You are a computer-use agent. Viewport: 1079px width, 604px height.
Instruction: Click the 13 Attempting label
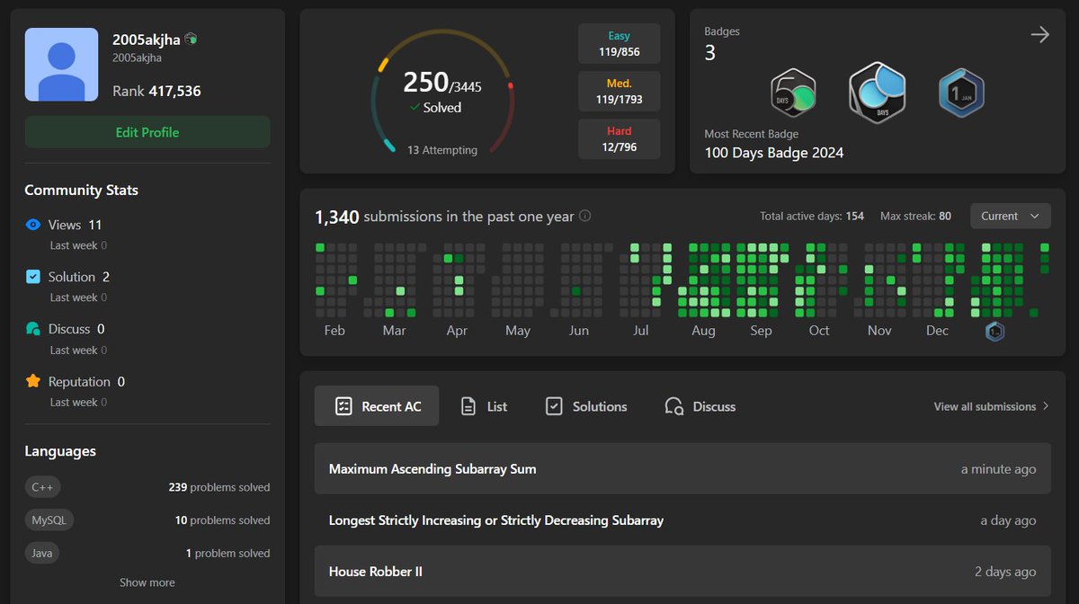coord(442,150)
